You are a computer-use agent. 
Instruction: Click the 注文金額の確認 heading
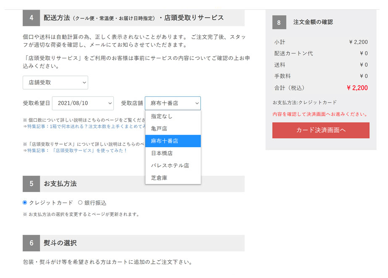click(x=313, y=22)
